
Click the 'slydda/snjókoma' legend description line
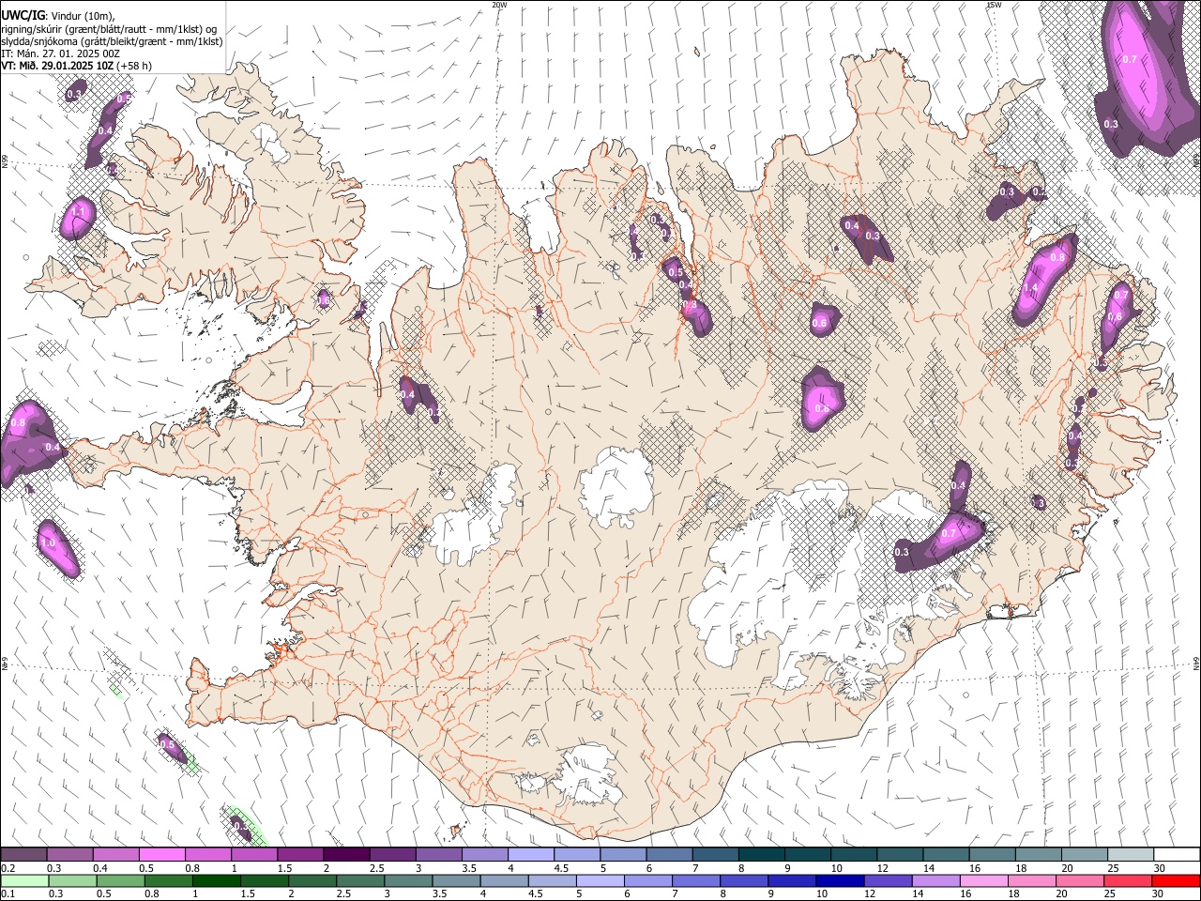(x=113, y=41)
